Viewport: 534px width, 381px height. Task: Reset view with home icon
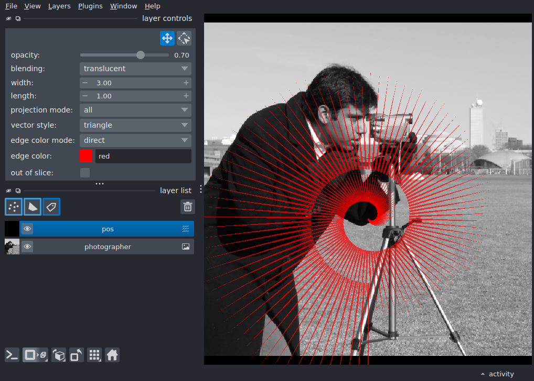pos(112,355)
